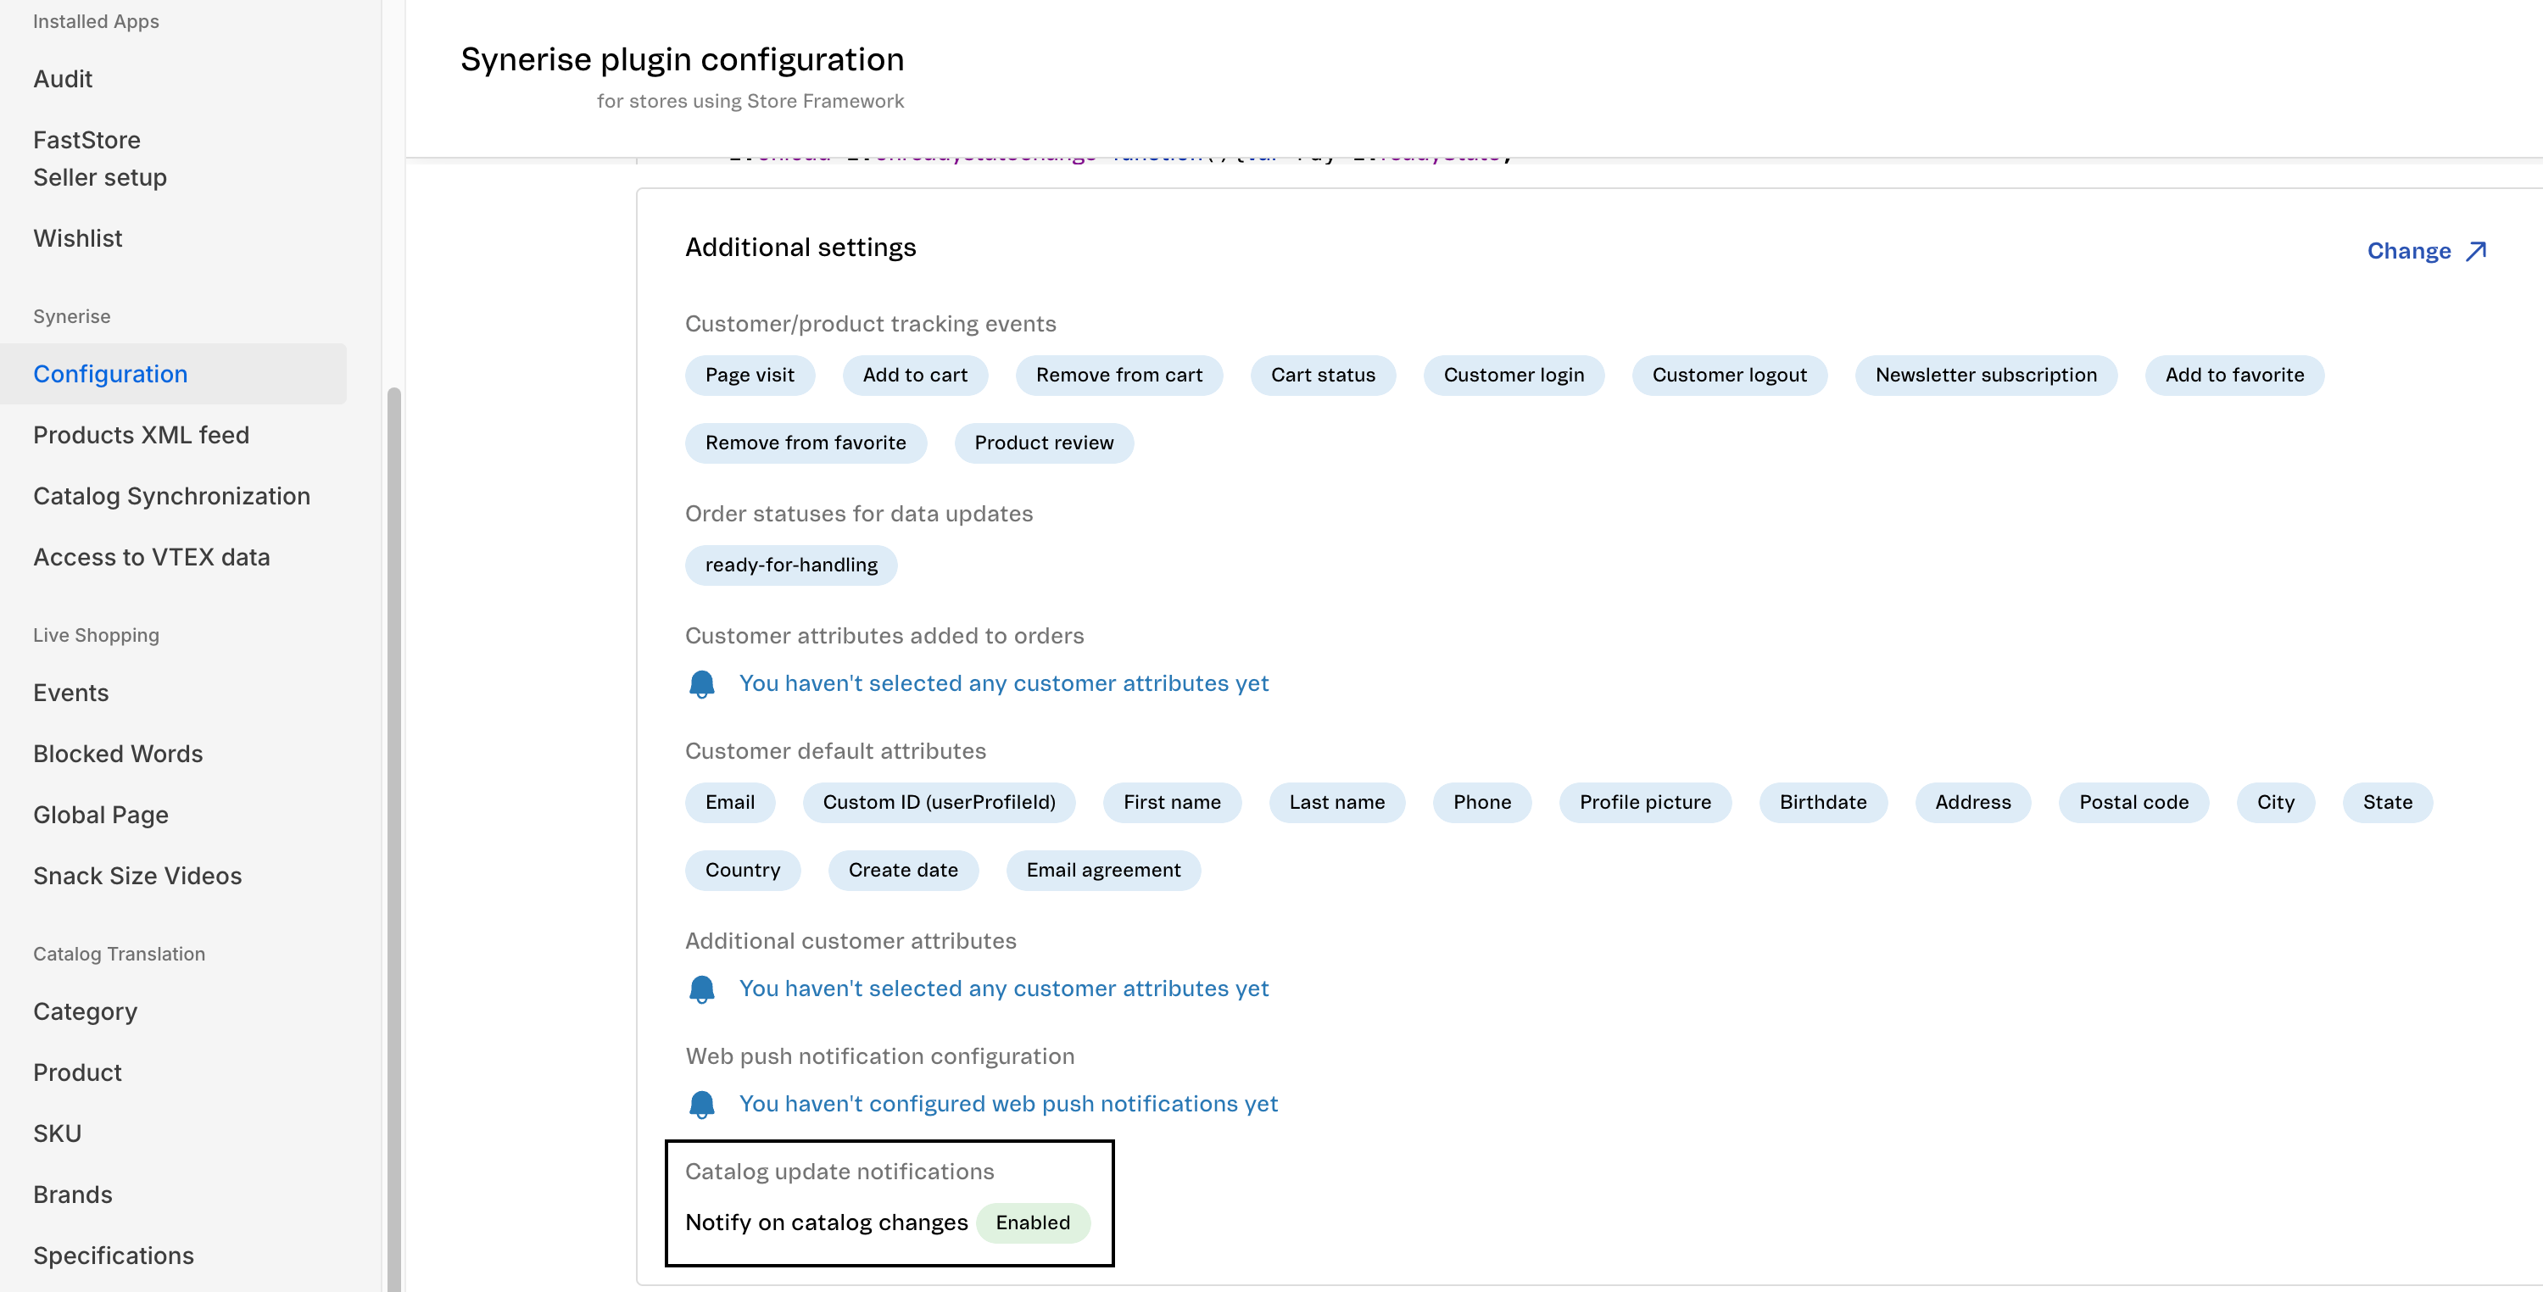
Task: Click the Newsletter subscription tag
Action: click(1986, 375)
